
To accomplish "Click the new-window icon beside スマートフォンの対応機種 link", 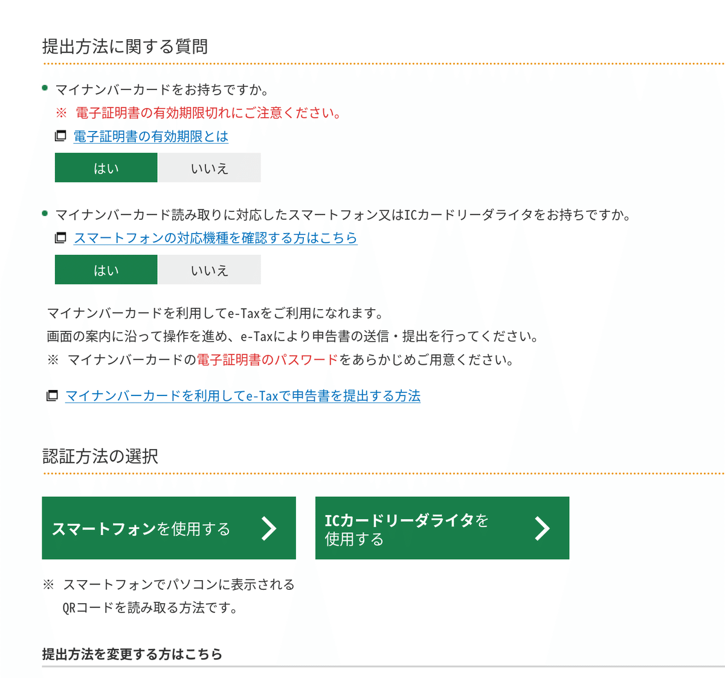I will click(x=60, y=238).
